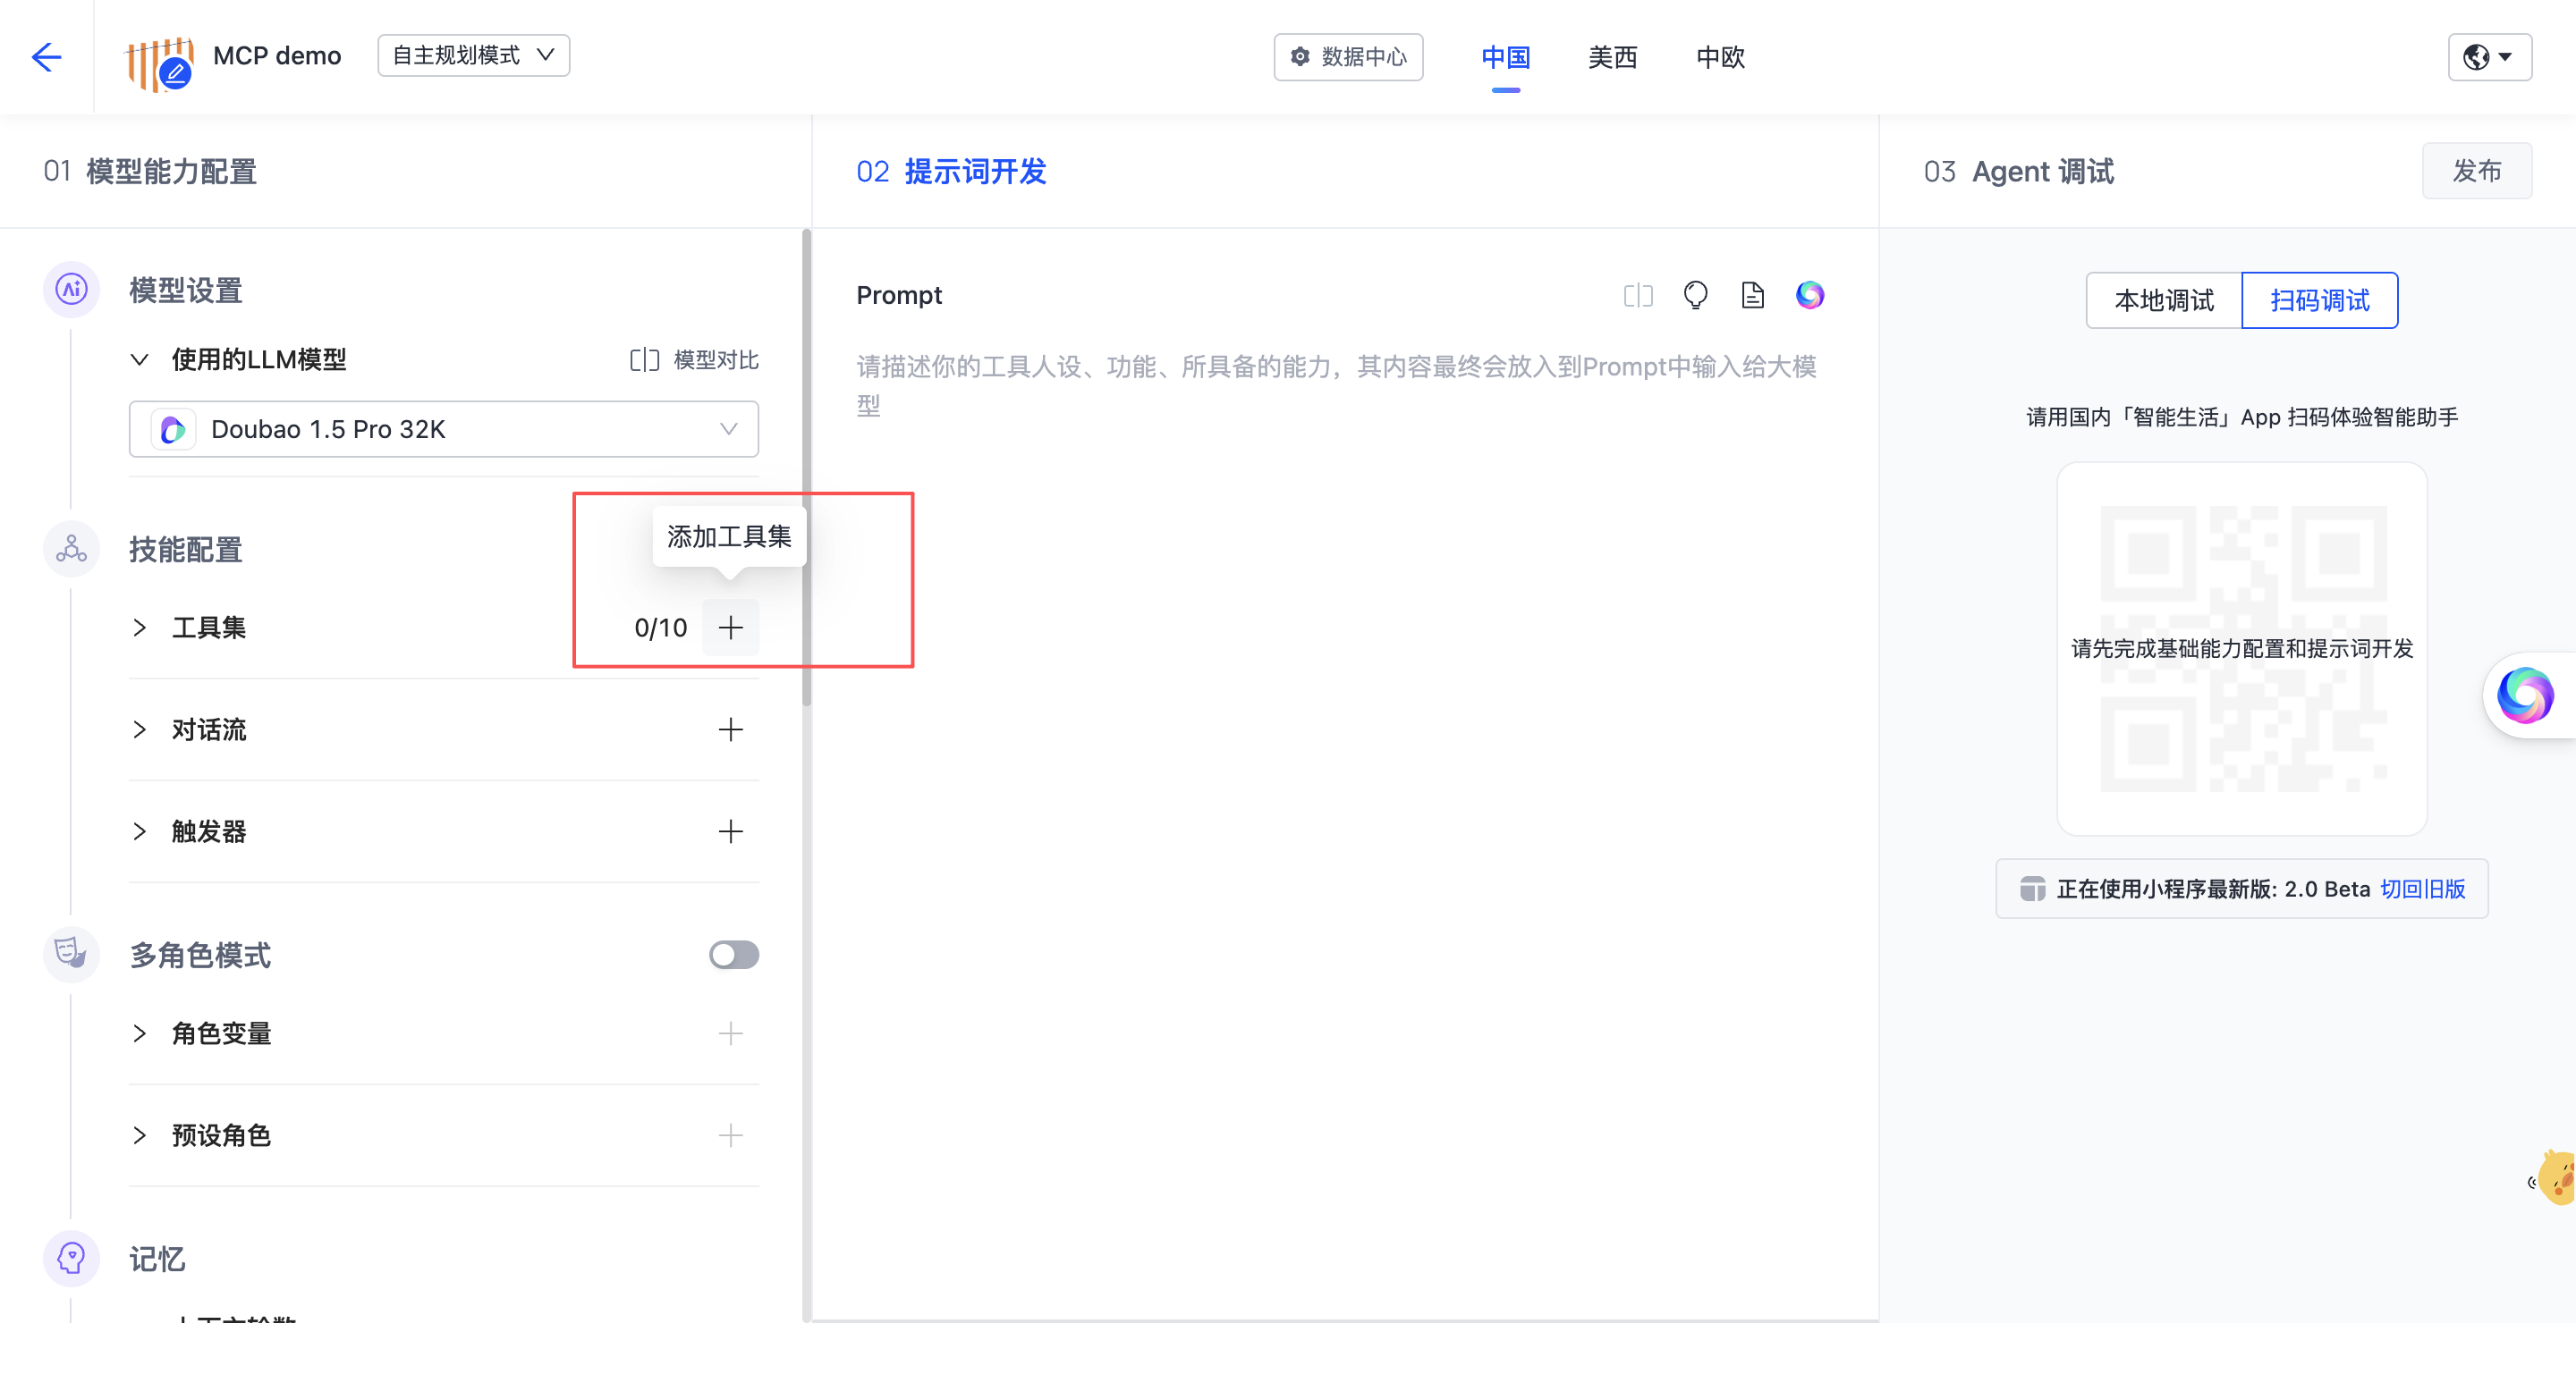Open the 自主规划模式 dropdown
This screenshot has width=2576, height=1391.
[x=473, y=56]
